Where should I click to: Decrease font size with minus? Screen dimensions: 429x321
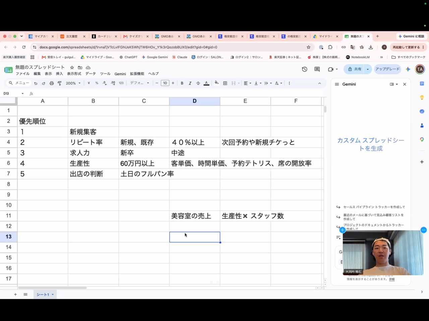tap(157, 83)
